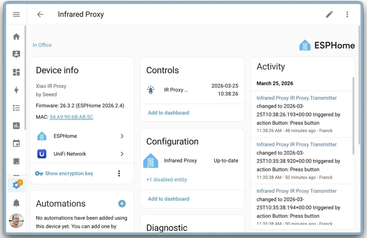Expand the ESPHome integration chevron
367x238 pixels.
(x=121, y=136)
